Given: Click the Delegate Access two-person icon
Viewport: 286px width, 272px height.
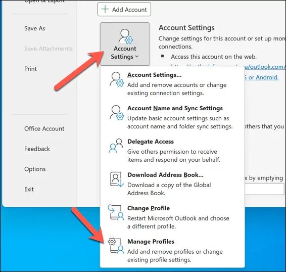Looking at the screenshot, I should click(116, 146).
